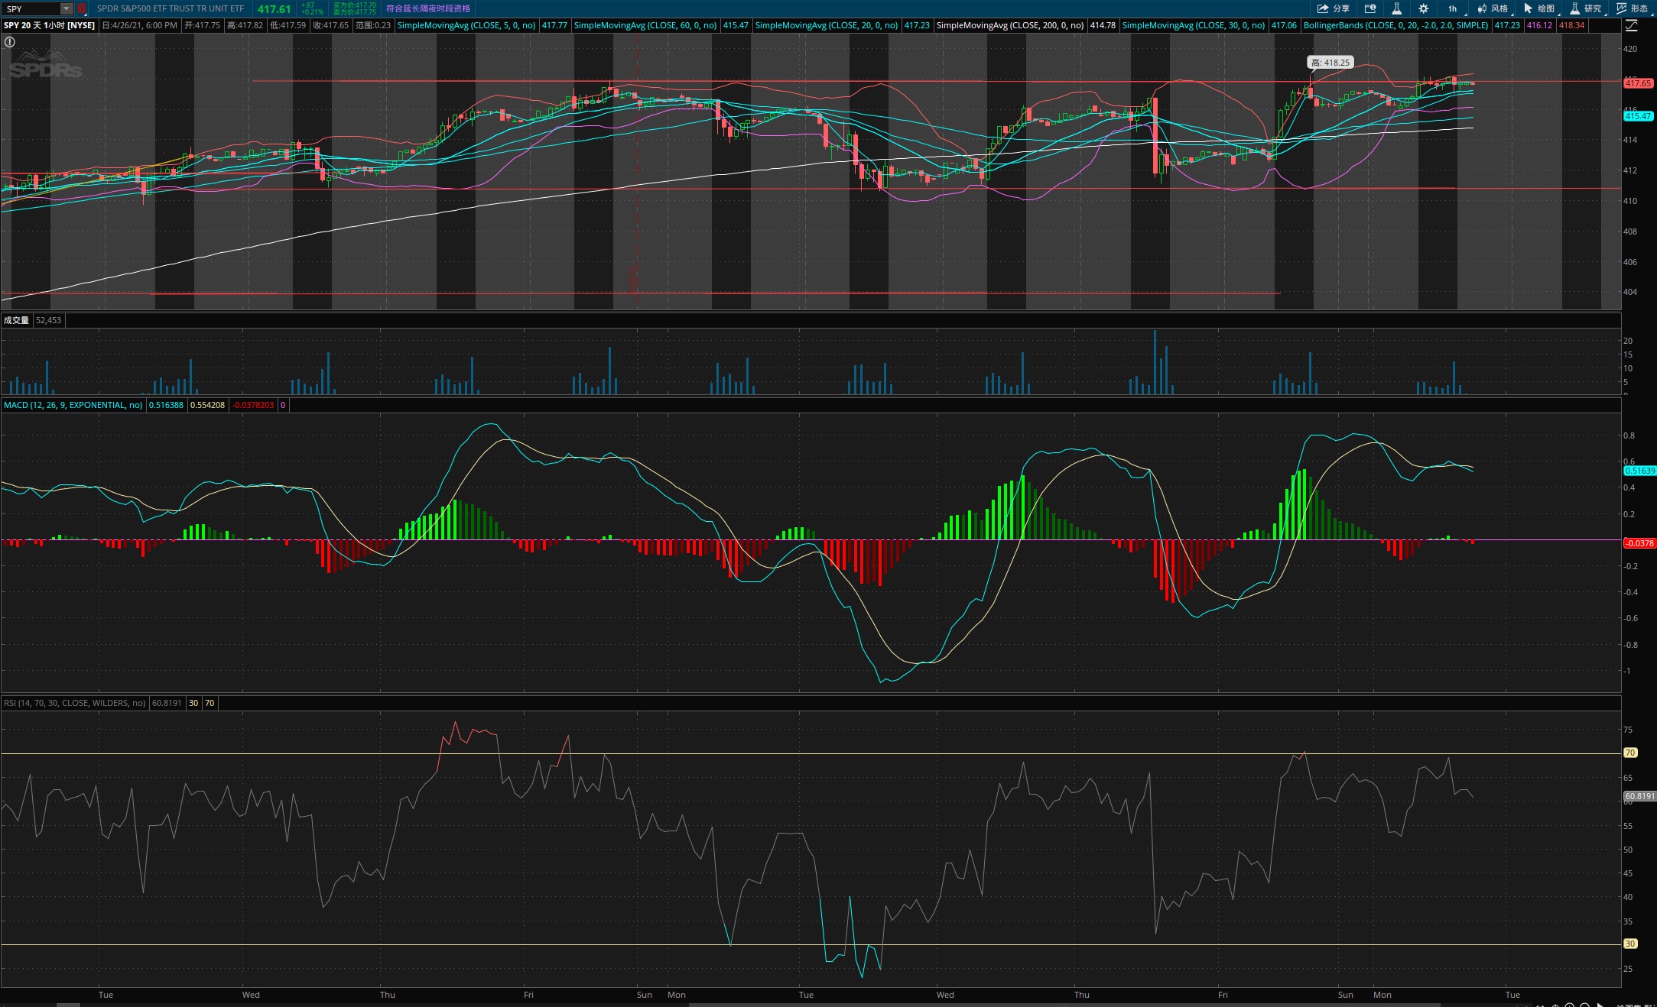Screen dimensions: 1657x1007
Task: Click the RSI (14, 70, 30, CLOSE, WILDERS) label
Action: (x=74, y=703)
